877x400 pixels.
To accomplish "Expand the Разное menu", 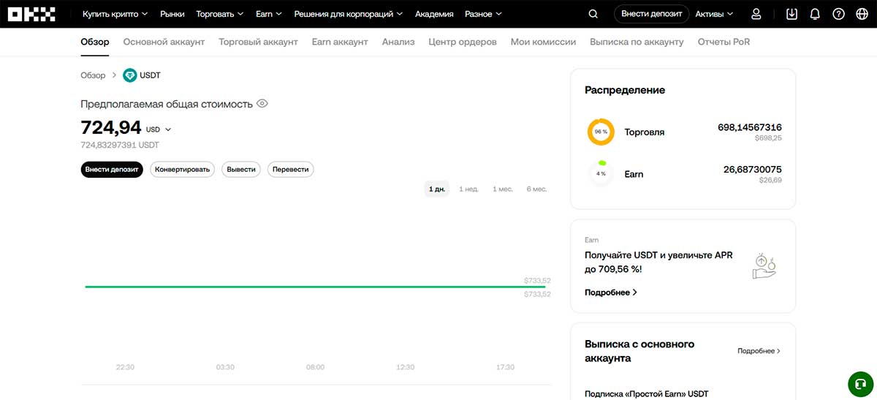I will click(x=483, y=14).
